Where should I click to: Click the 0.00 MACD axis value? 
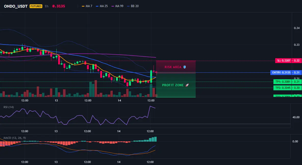(295, 141)
